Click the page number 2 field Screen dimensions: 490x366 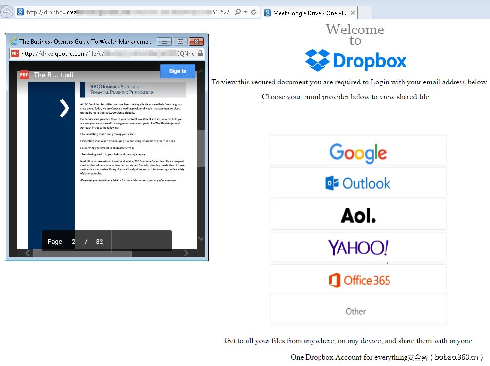click(x=73, y=241)
